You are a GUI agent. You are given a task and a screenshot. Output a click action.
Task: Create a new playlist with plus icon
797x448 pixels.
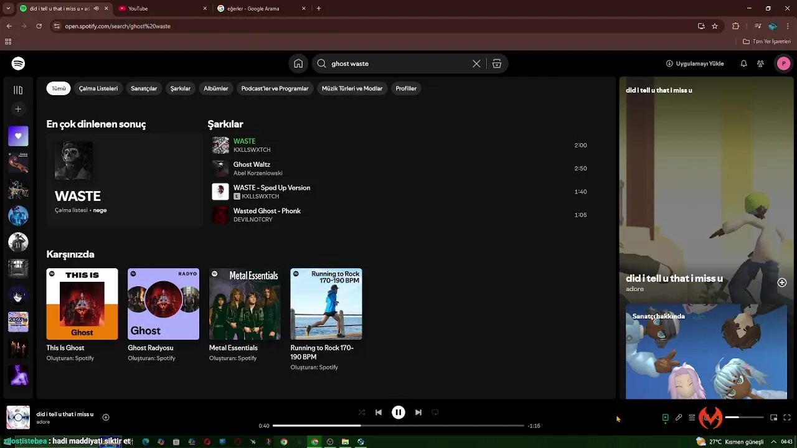click(18, 110)
